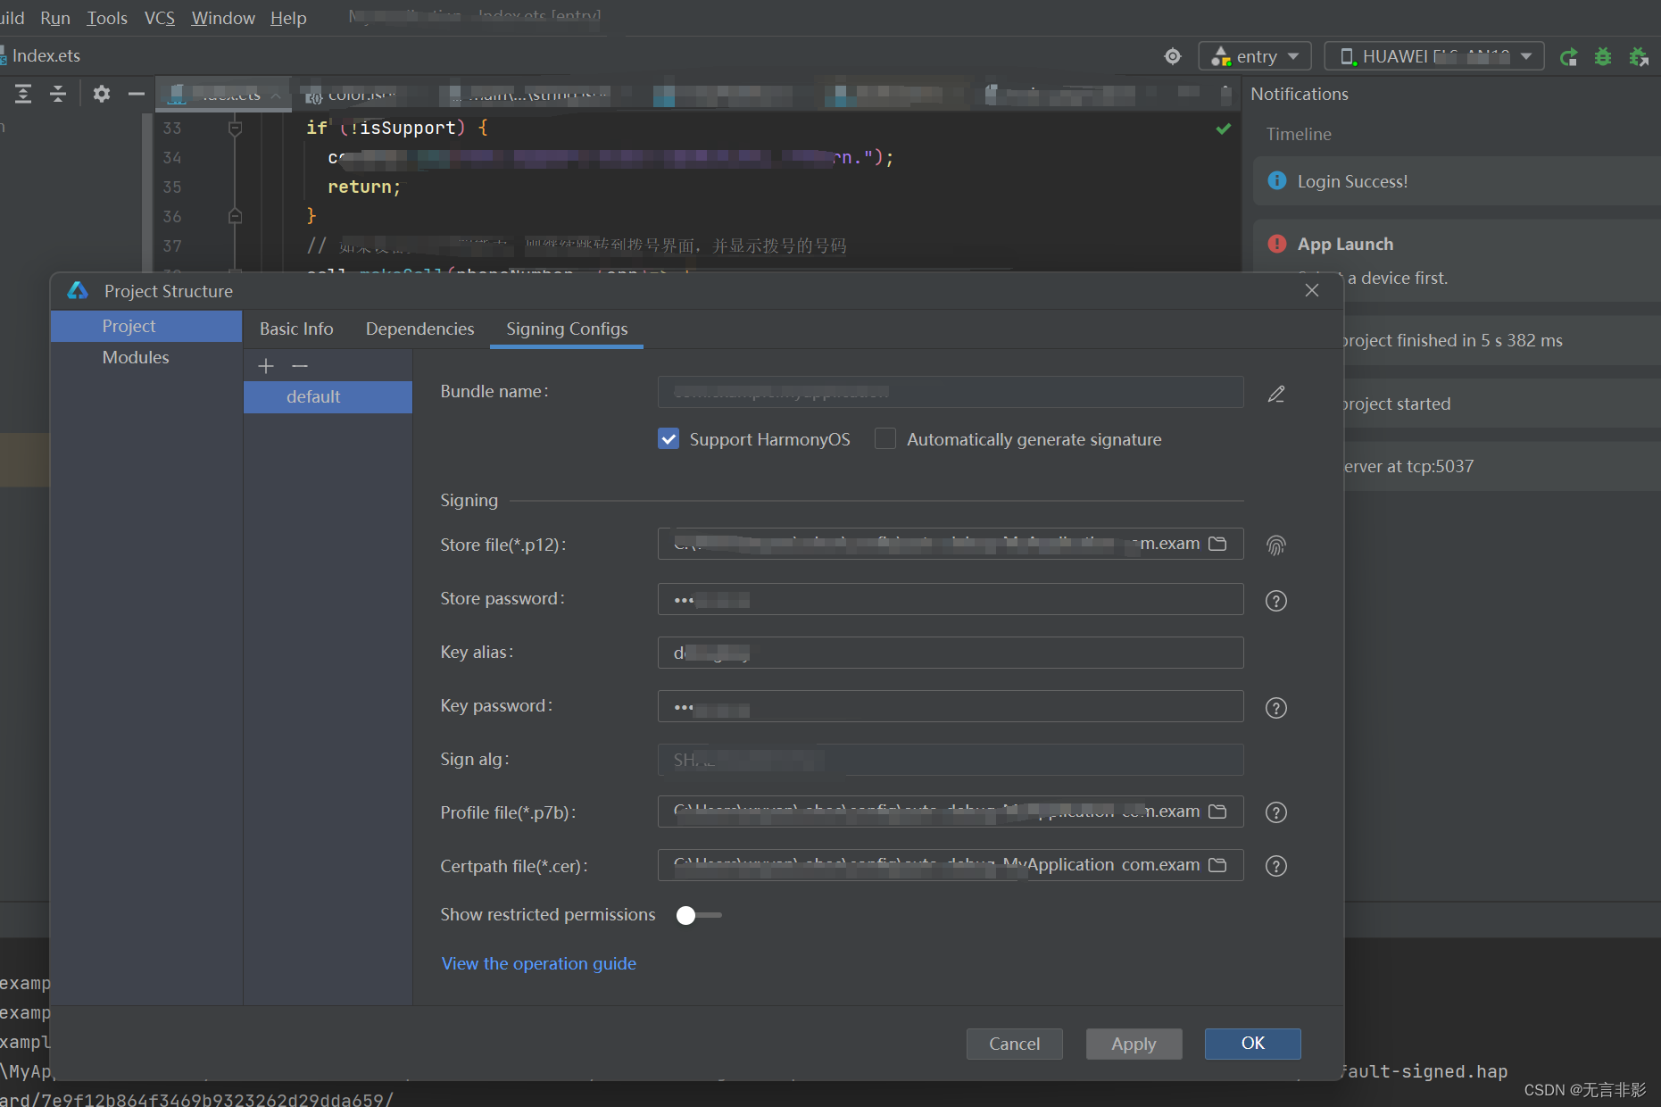
Task: Click Expand All icon in project panel
Action: 23,94
